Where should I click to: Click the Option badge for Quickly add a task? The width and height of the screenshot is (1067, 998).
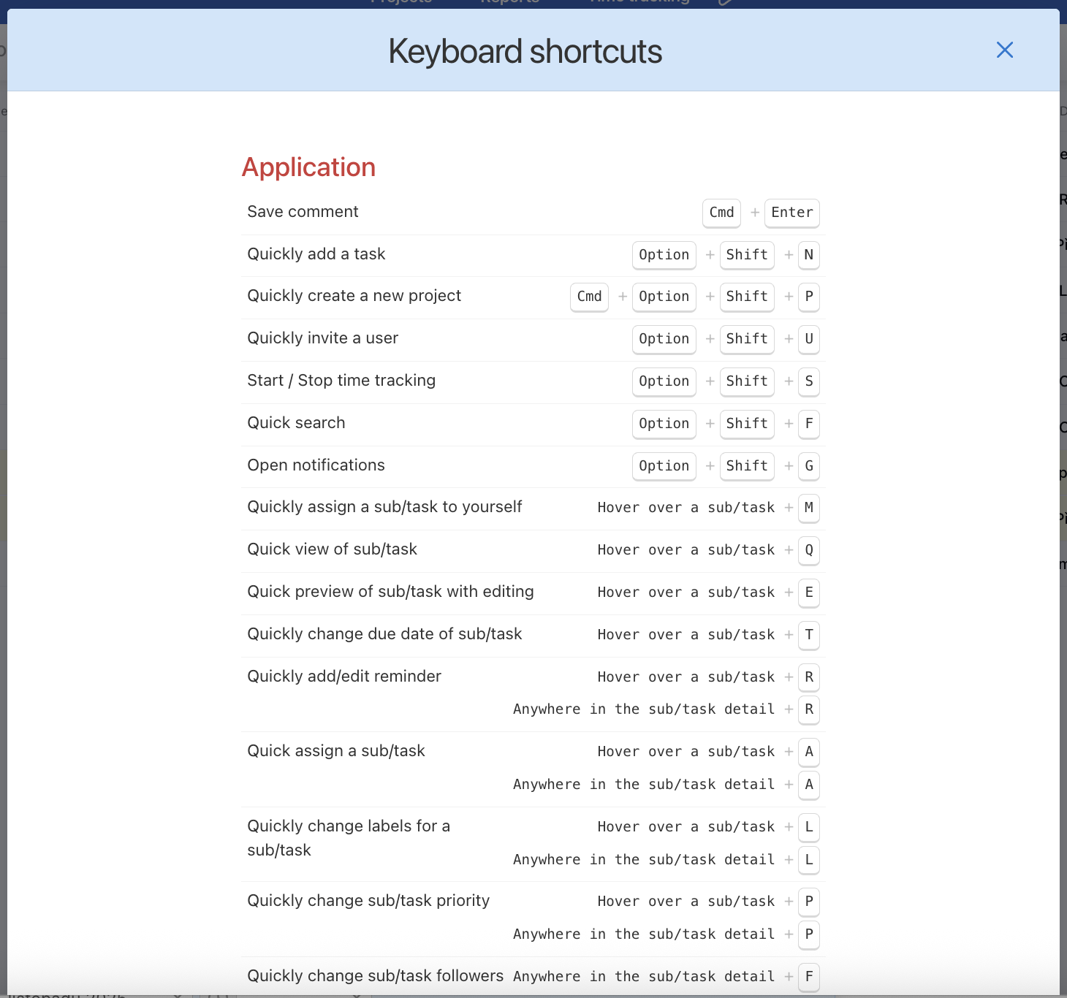pyautogui.click(x=664, y=255)
